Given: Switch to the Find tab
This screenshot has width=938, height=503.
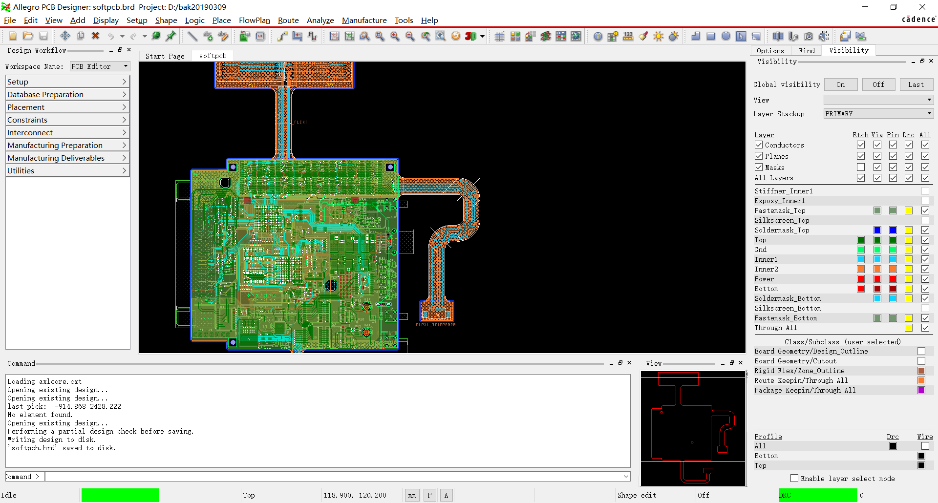Looking at the screenshot, I should pos(807,51).
